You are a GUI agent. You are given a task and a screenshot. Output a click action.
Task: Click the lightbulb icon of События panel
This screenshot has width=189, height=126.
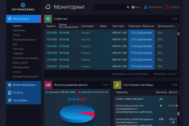(x=48, y=19)
